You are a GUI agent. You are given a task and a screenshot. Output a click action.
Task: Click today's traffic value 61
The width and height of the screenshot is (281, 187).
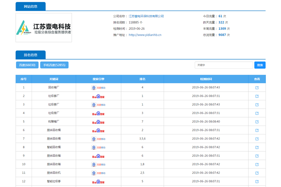coord(220,16)
